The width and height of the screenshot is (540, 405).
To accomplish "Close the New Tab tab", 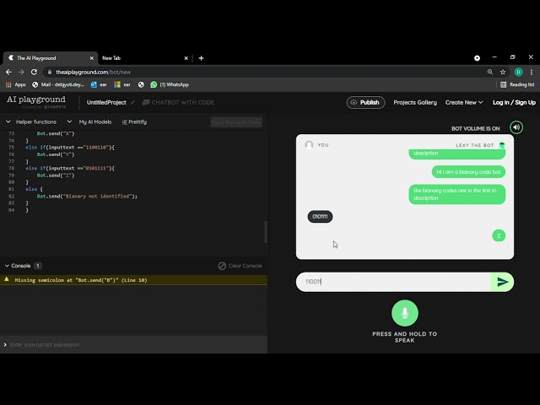I will tap(186, 58).
